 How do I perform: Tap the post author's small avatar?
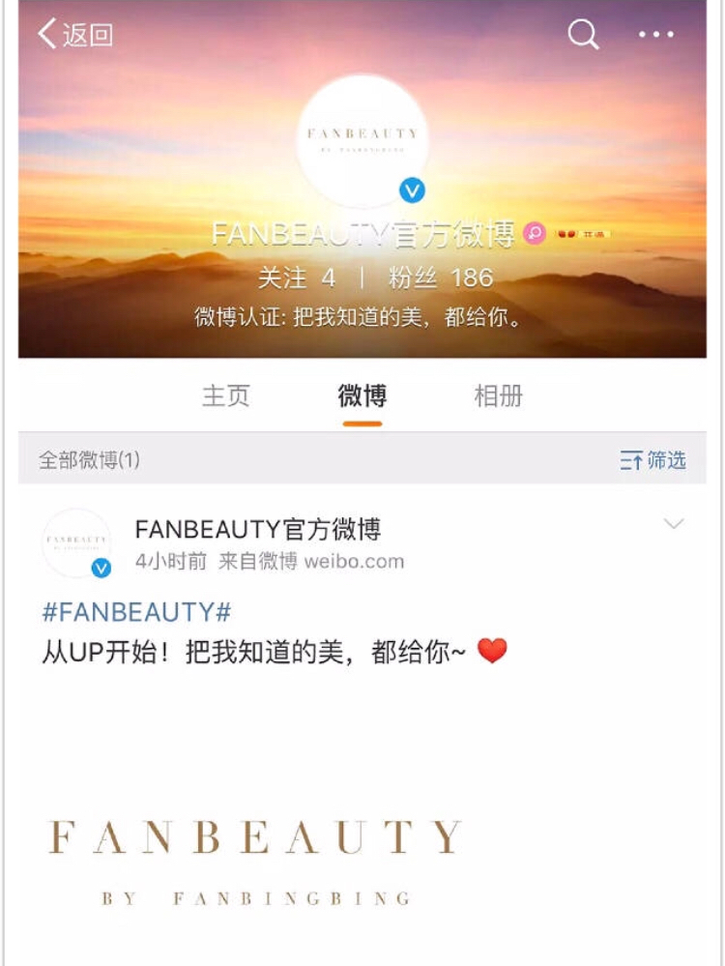[76, 542]
